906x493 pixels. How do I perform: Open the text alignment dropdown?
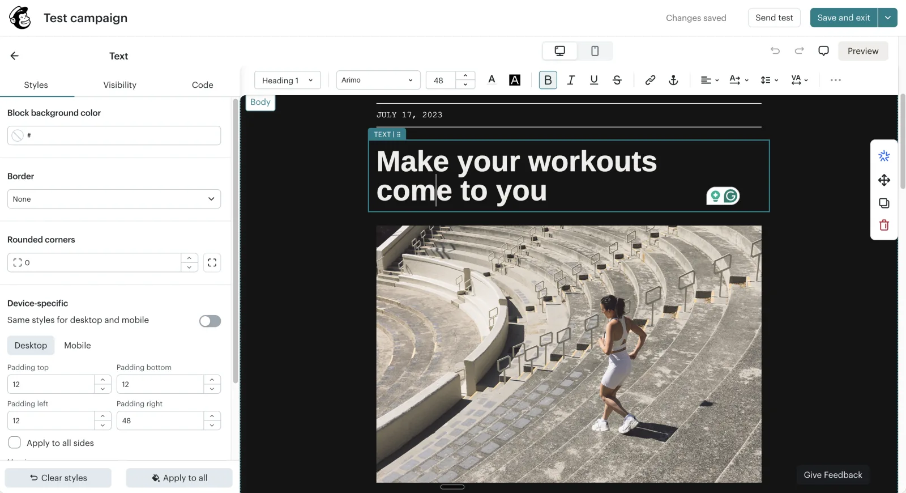710,80
